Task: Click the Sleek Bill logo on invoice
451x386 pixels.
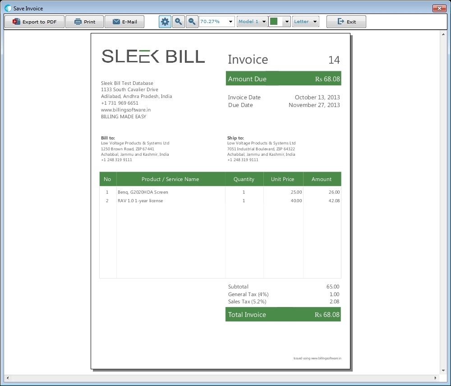Action: [x=153, y=56]
